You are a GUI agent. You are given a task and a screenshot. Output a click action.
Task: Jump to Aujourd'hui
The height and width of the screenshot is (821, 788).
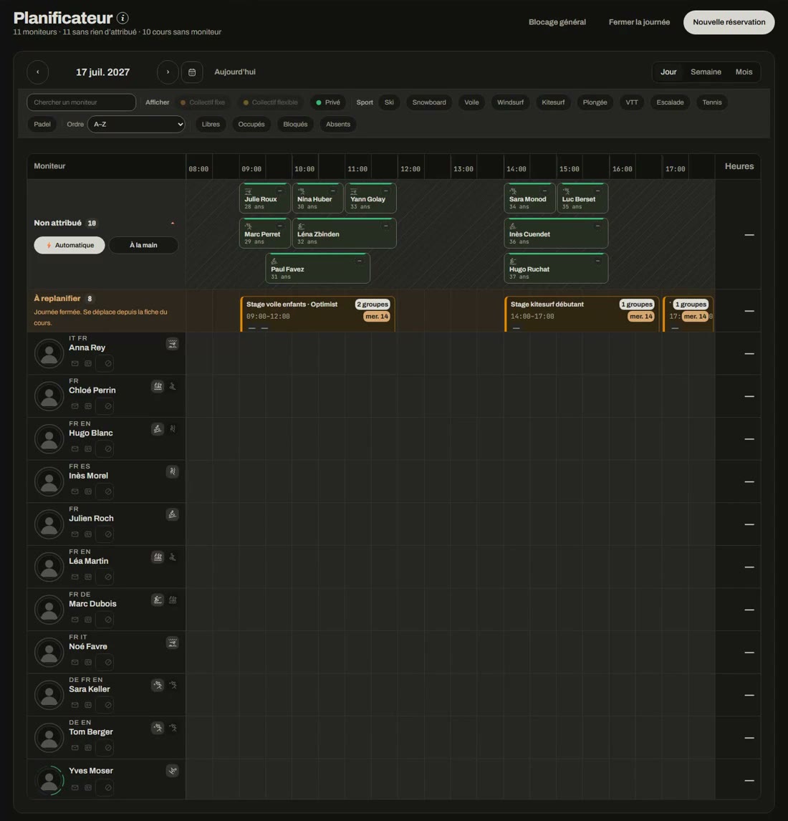tap(234, 72)
